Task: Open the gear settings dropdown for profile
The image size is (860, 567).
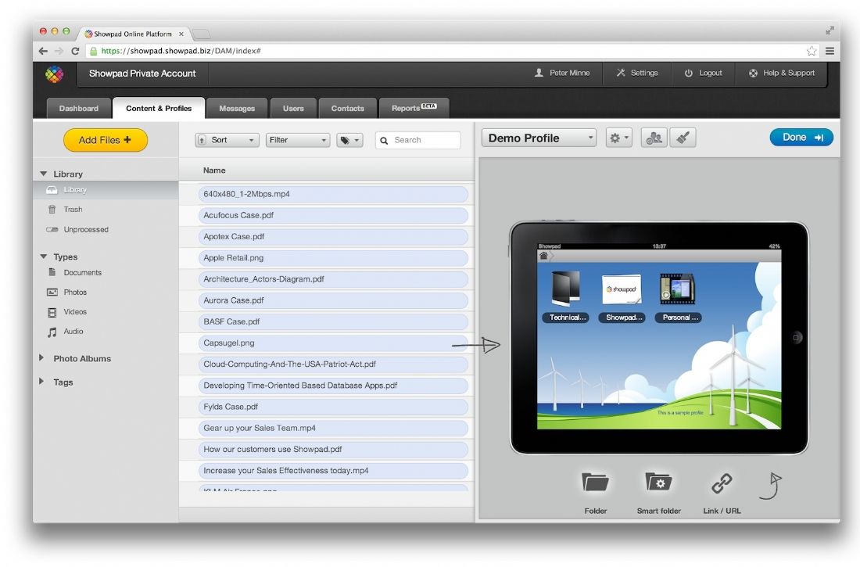Action: [618, 138]
